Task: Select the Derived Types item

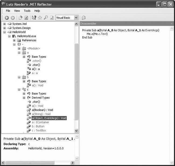Action: pos(41,98)
